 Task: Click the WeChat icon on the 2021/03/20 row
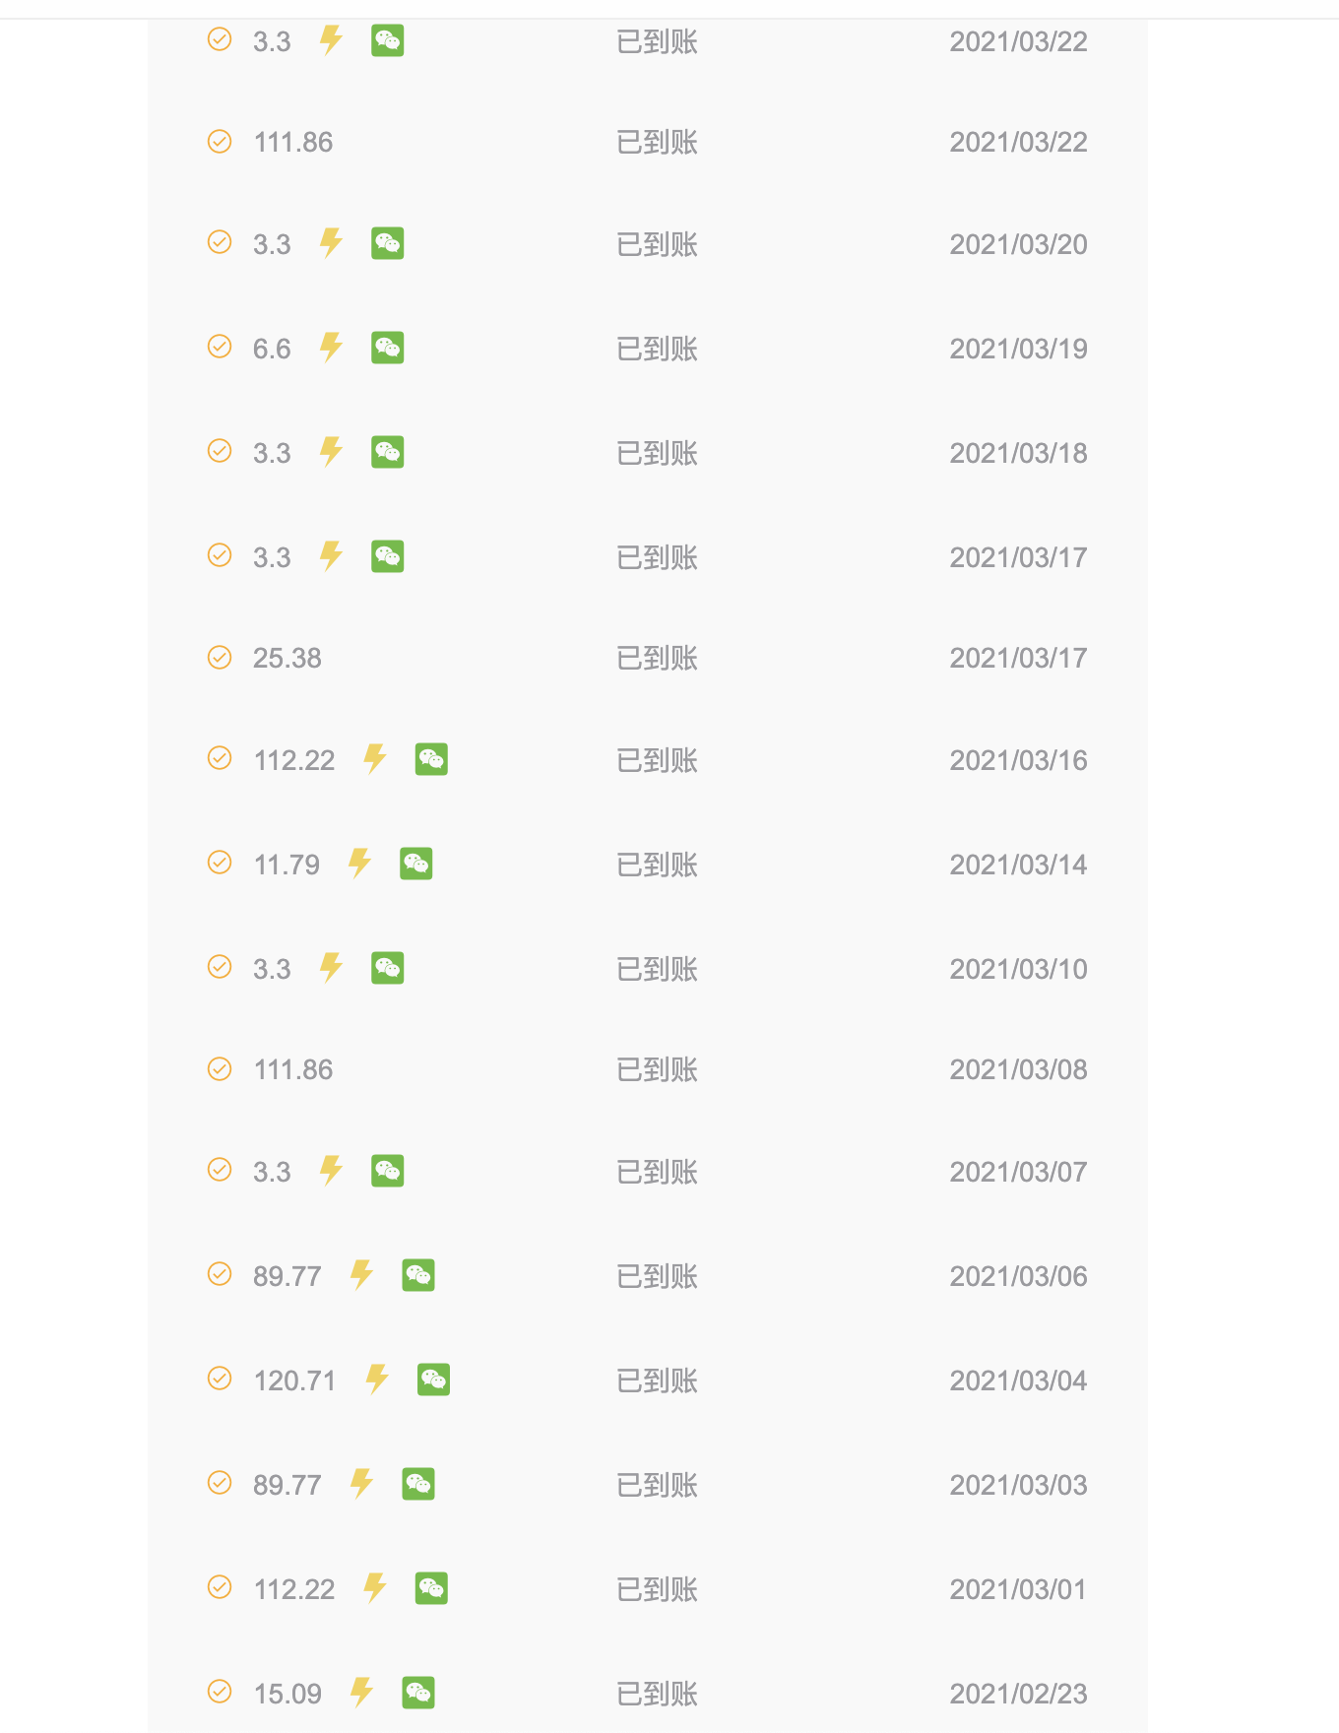click(387, 243)
